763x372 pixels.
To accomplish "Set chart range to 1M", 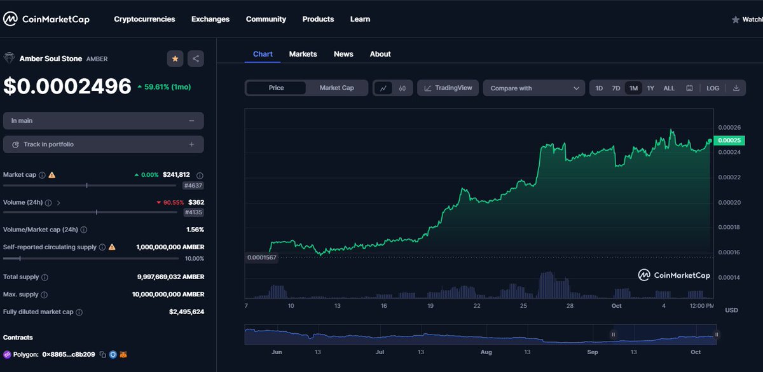I will pos(633,88).
